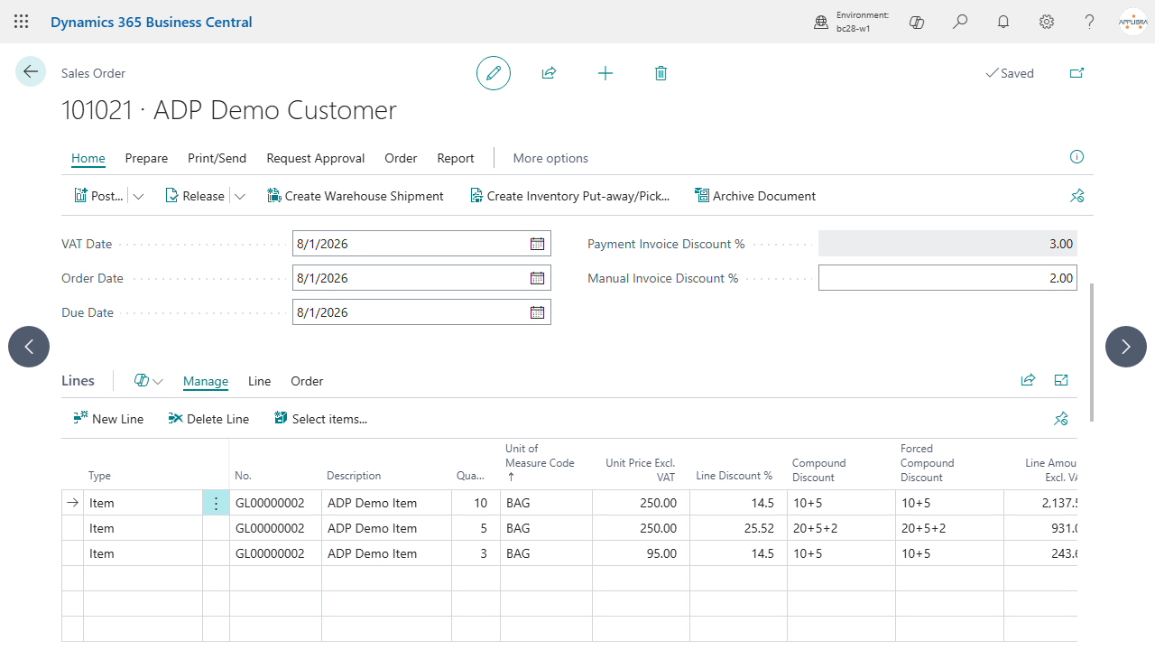Open Due Date calendar picker
Image resolution: width=1155 pixels, height=650 pixels.
pyautogui.click(x=537, y=312)
